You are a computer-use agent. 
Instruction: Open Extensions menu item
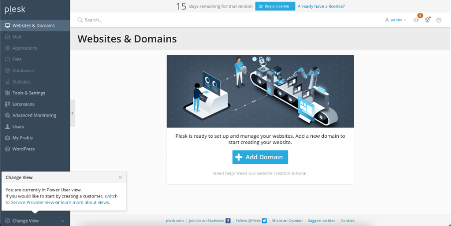click(35, 104)
